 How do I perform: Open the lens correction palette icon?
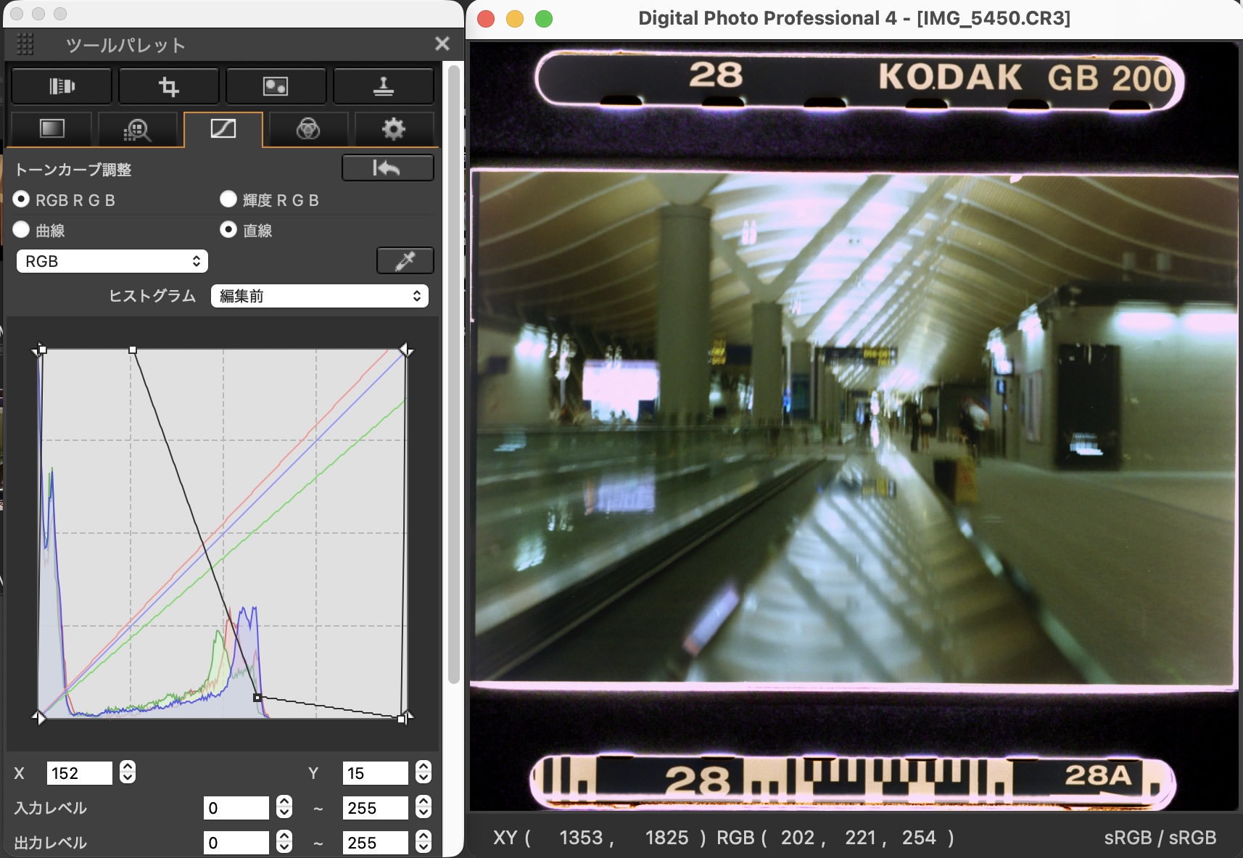tap(62, 87)
